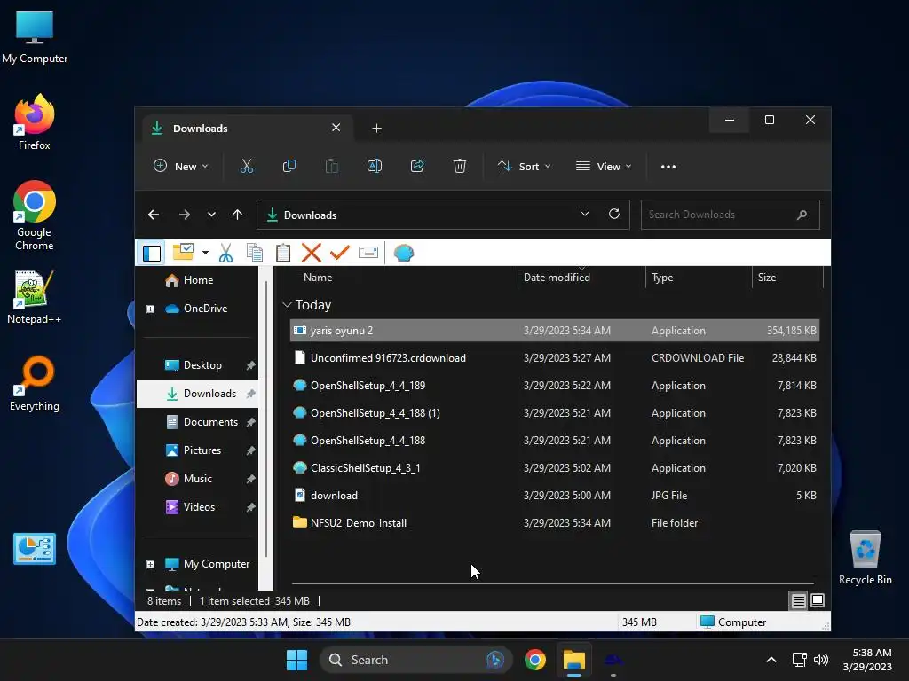Open Google Chrome from the taskbar
The height and width of the screenshot is (681, 909).
click(535, 660)
